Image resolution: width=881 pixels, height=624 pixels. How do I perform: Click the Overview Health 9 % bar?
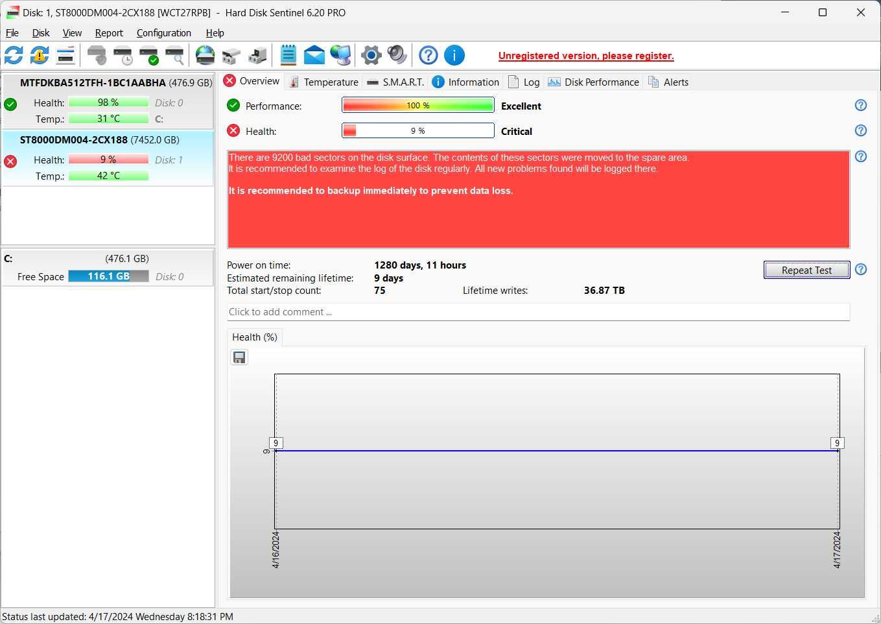[x=418, y=130]
